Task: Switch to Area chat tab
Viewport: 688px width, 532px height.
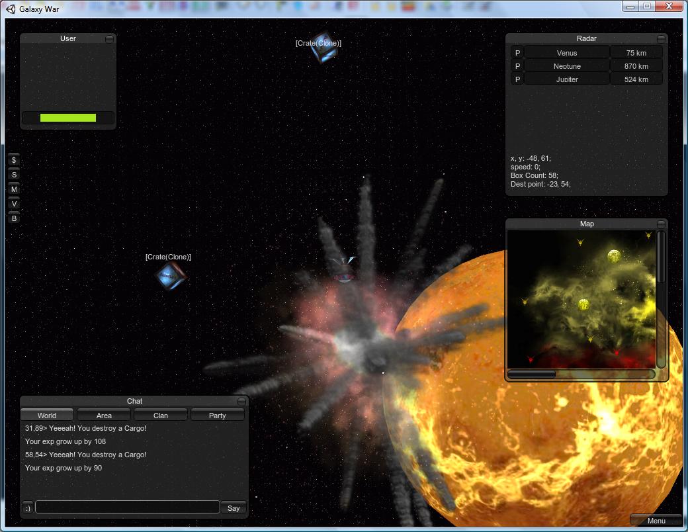Action: coord(104,416)
